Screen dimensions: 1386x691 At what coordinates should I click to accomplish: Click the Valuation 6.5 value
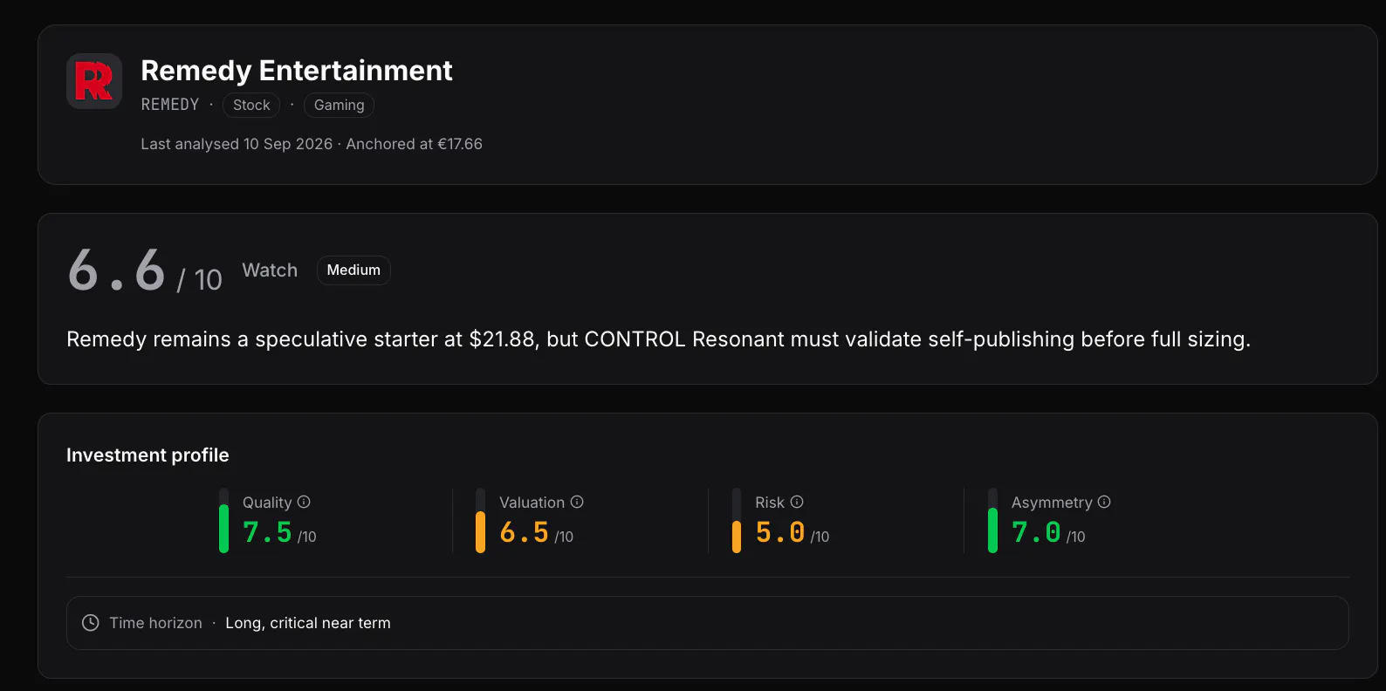click(524, 532)
